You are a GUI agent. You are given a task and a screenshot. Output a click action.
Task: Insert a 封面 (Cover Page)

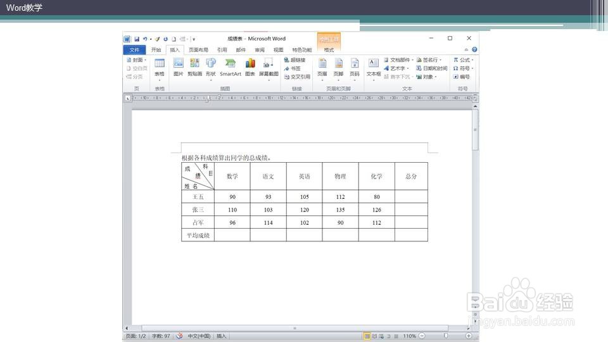coord(137,60)
